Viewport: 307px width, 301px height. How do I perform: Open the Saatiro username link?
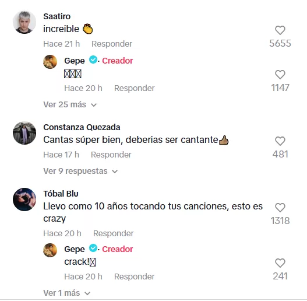click(57, 16)
